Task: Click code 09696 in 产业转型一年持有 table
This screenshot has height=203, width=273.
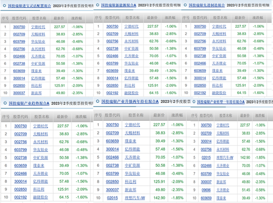Action: tap(206, 190)
